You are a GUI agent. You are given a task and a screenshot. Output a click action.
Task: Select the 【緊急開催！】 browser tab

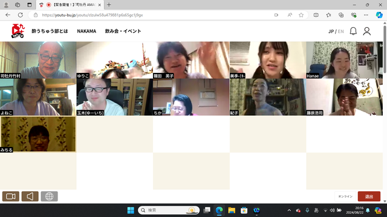[70, 5]
